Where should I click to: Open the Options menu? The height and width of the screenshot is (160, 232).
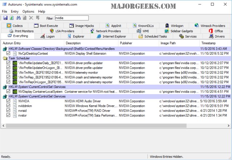pyautogui.click(x=28, y=11)
